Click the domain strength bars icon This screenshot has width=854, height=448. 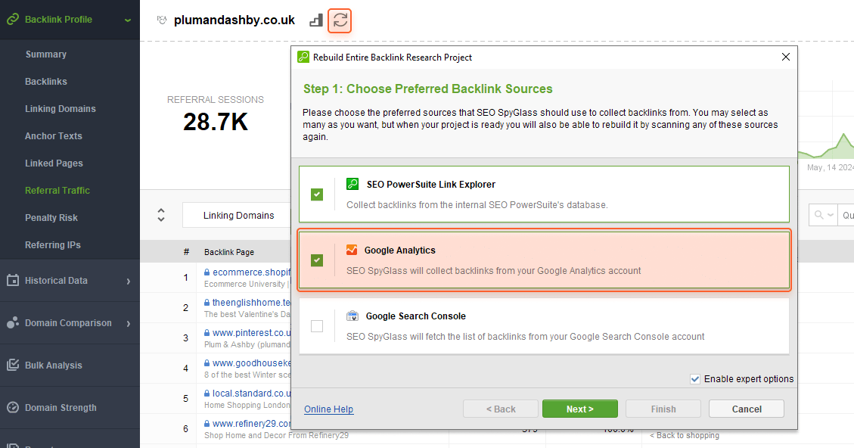(316, 20)
